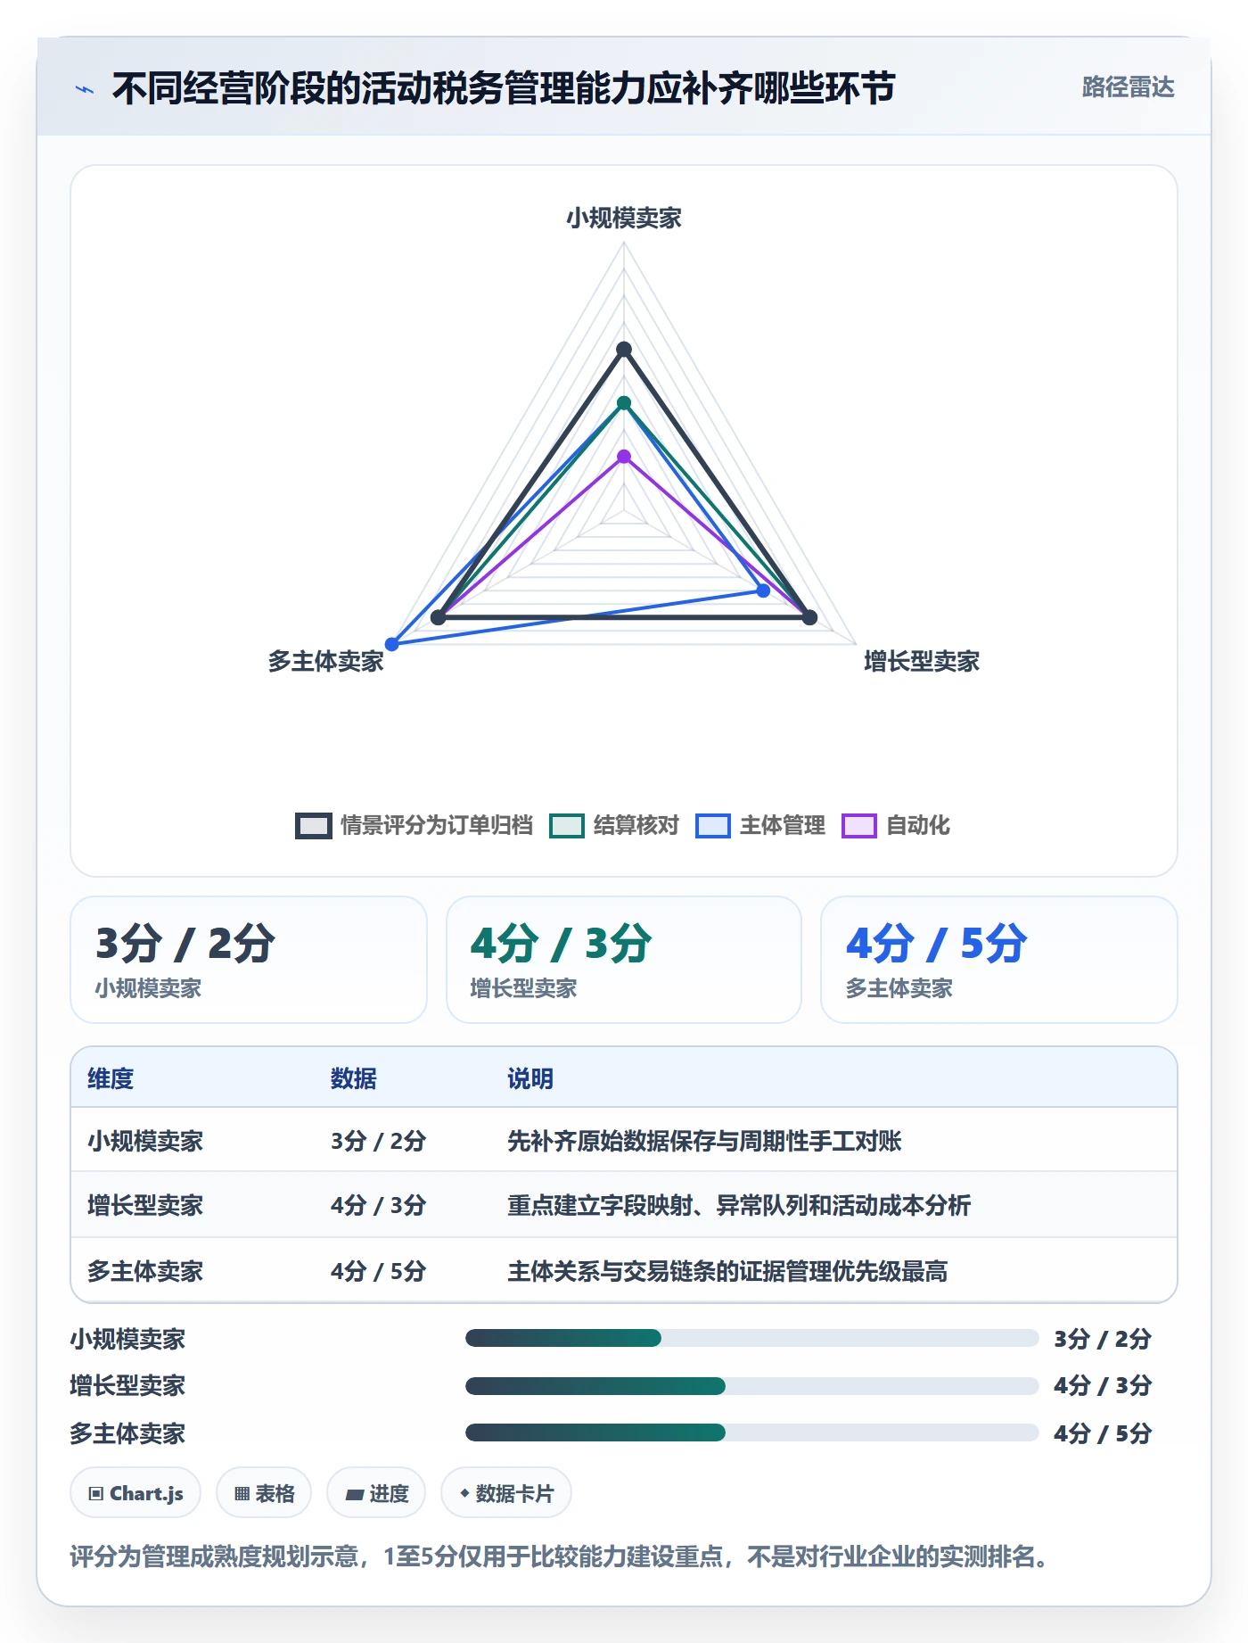Click the table cell 主体关系与交易链条的证据管理优先级最高
Viewport: 1248px width, 1643px height.
coord(727,1271)
